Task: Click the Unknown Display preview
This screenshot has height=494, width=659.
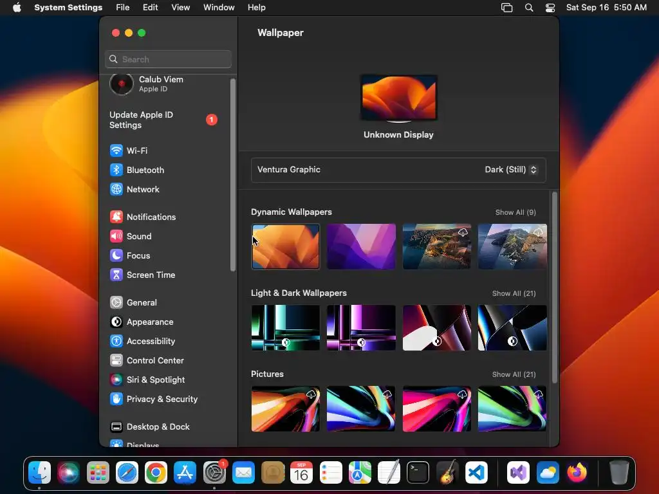Action: coord(398,98)
